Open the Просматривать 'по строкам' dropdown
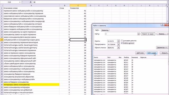This screenshot has height=95, width=169. click(x=118, y=44)
